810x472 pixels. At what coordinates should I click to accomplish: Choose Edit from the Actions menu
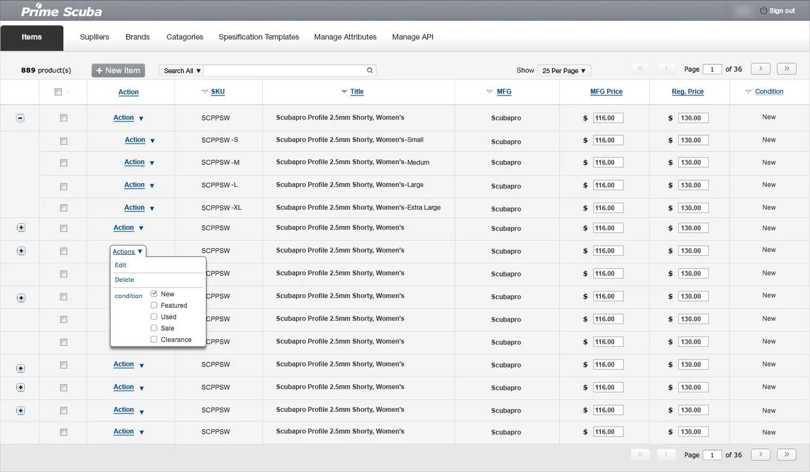click(121, 265)
